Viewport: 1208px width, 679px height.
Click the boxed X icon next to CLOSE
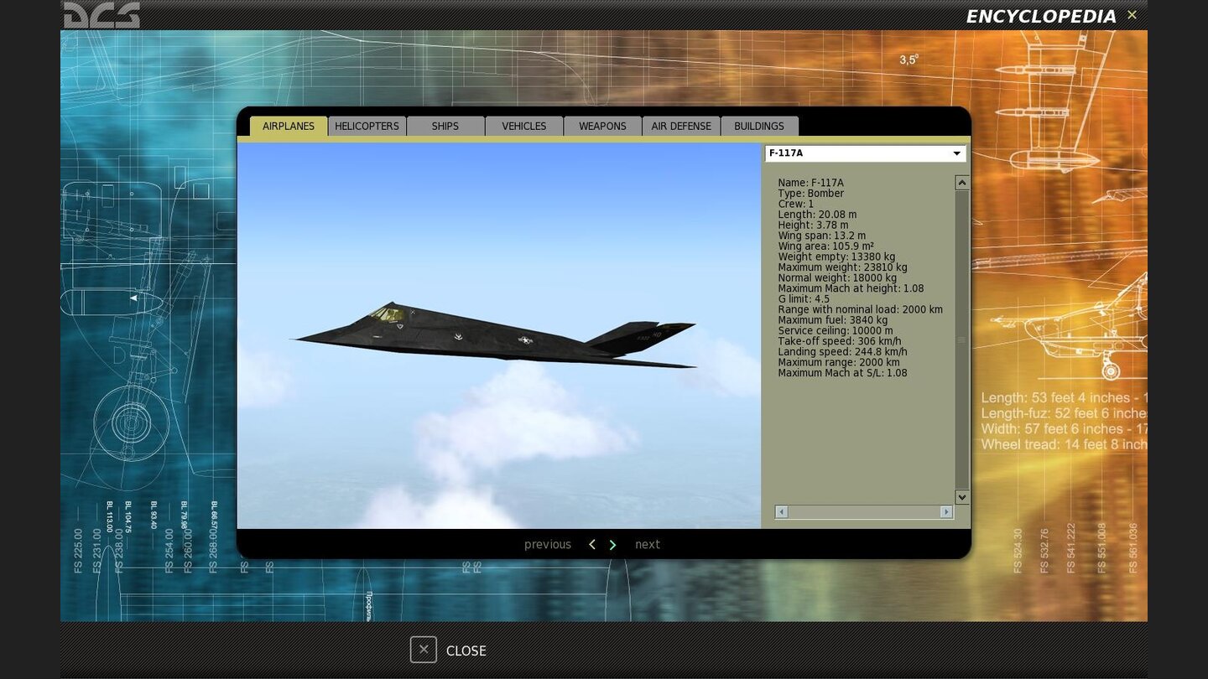click(x=424, y=650)
